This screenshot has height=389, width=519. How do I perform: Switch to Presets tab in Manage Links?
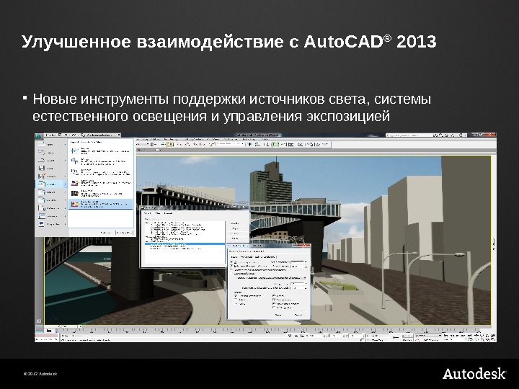tap(169, 213)
